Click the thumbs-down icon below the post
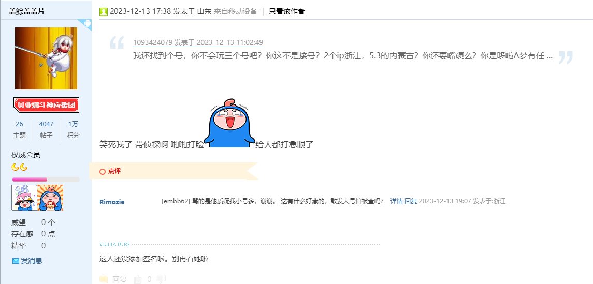Viewport: 593px width, 284px height. point(162,279)
